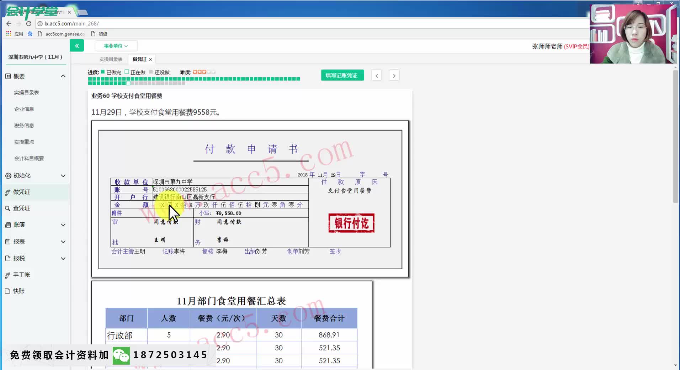Open the 会计科目概要 link
680x370 pixels.
point(30,158)
